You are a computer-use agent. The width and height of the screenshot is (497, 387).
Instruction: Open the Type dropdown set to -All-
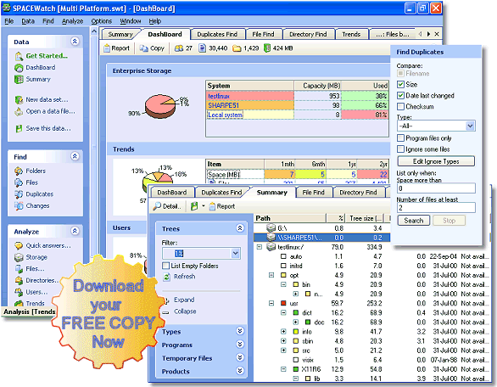[470, 126]
